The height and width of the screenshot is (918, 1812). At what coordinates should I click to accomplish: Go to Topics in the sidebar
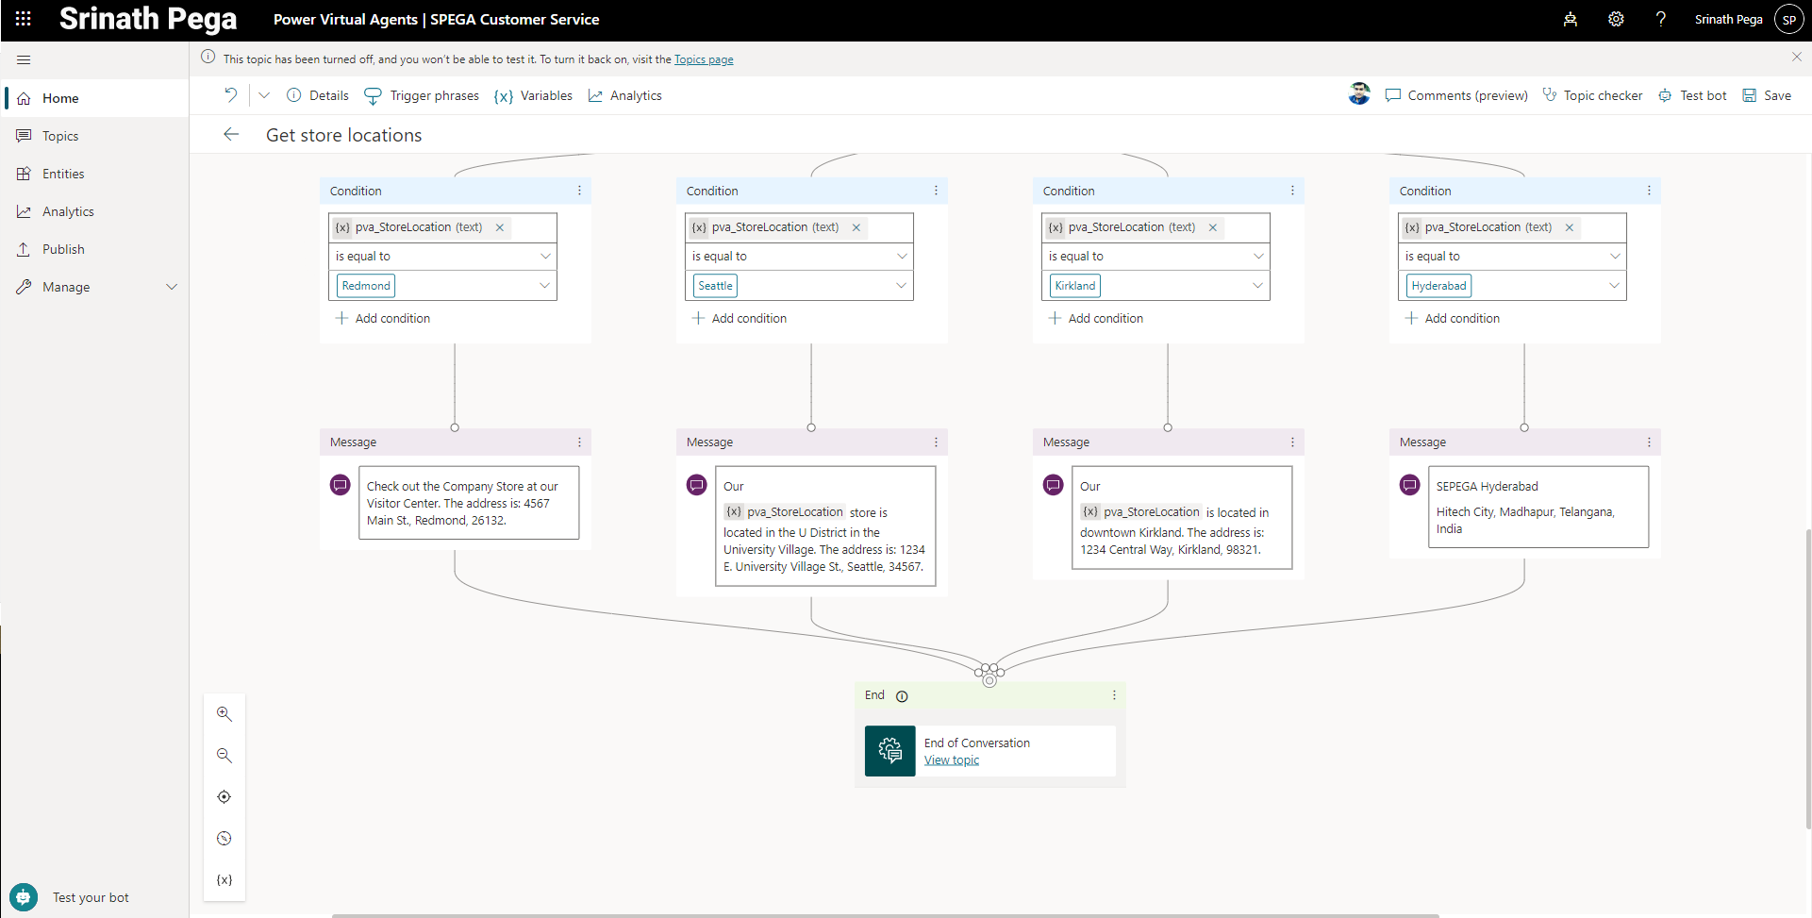tap(60, 136)
